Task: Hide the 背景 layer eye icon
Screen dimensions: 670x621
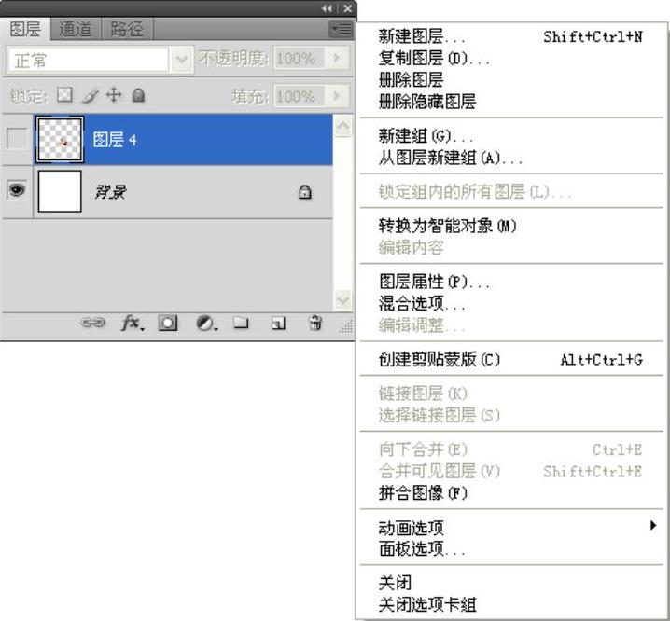Action: [17, 190]
